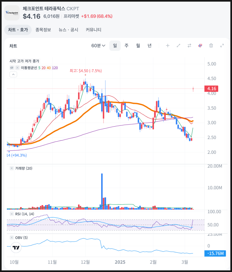Click the 12월 time axis label
Viewport: 232px width, 272px height.
click(85, 262)
